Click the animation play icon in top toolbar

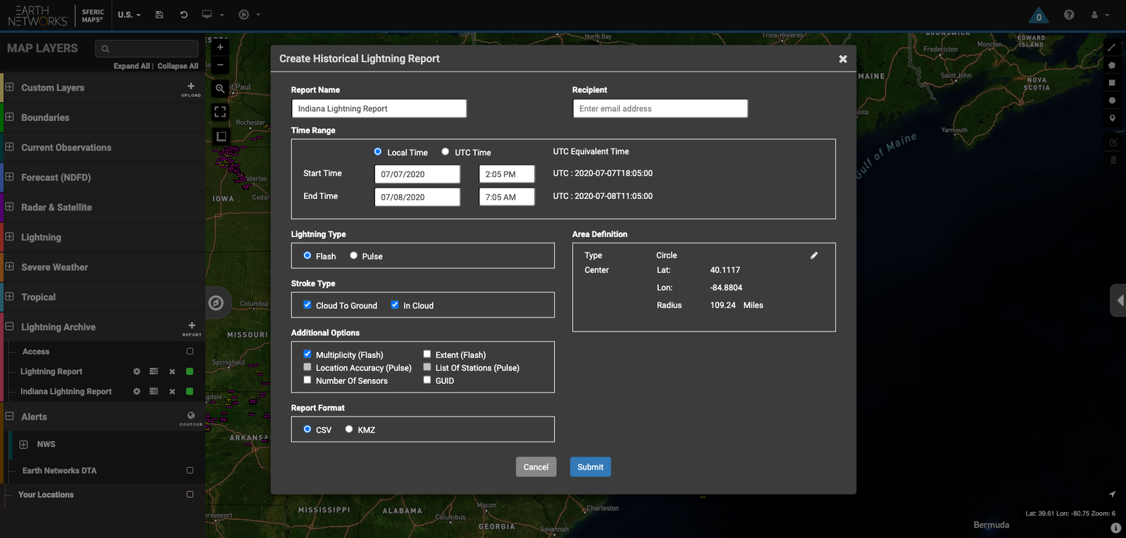click(x=243, y=15)
